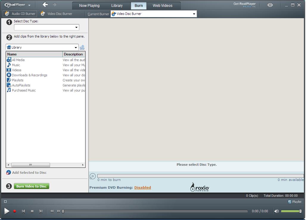Sort list by Description column header
The image size is (306, 220).
[x=74, y=54]
